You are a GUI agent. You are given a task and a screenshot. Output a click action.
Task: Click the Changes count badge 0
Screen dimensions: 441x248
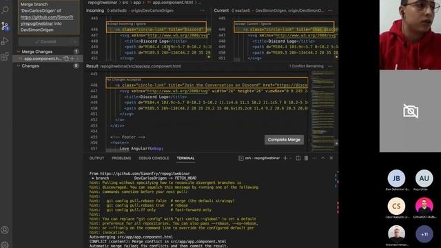[76, 65]
